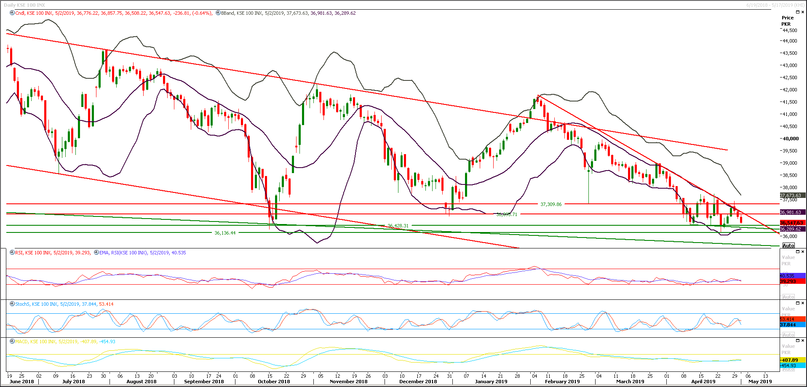Maximize the price chart pane
807x387 pixels.
pyautogui.click(x=797, y=12)
